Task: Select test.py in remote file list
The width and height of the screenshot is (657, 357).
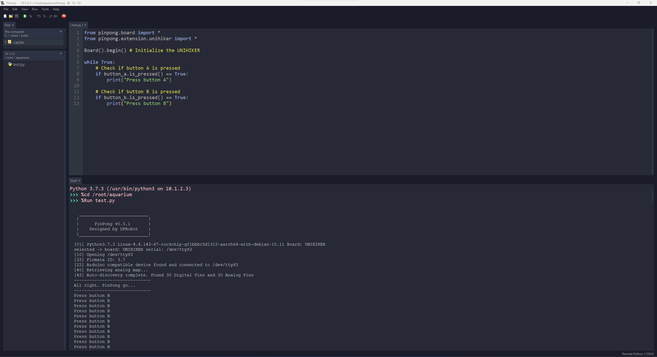Action: (19, 65)
